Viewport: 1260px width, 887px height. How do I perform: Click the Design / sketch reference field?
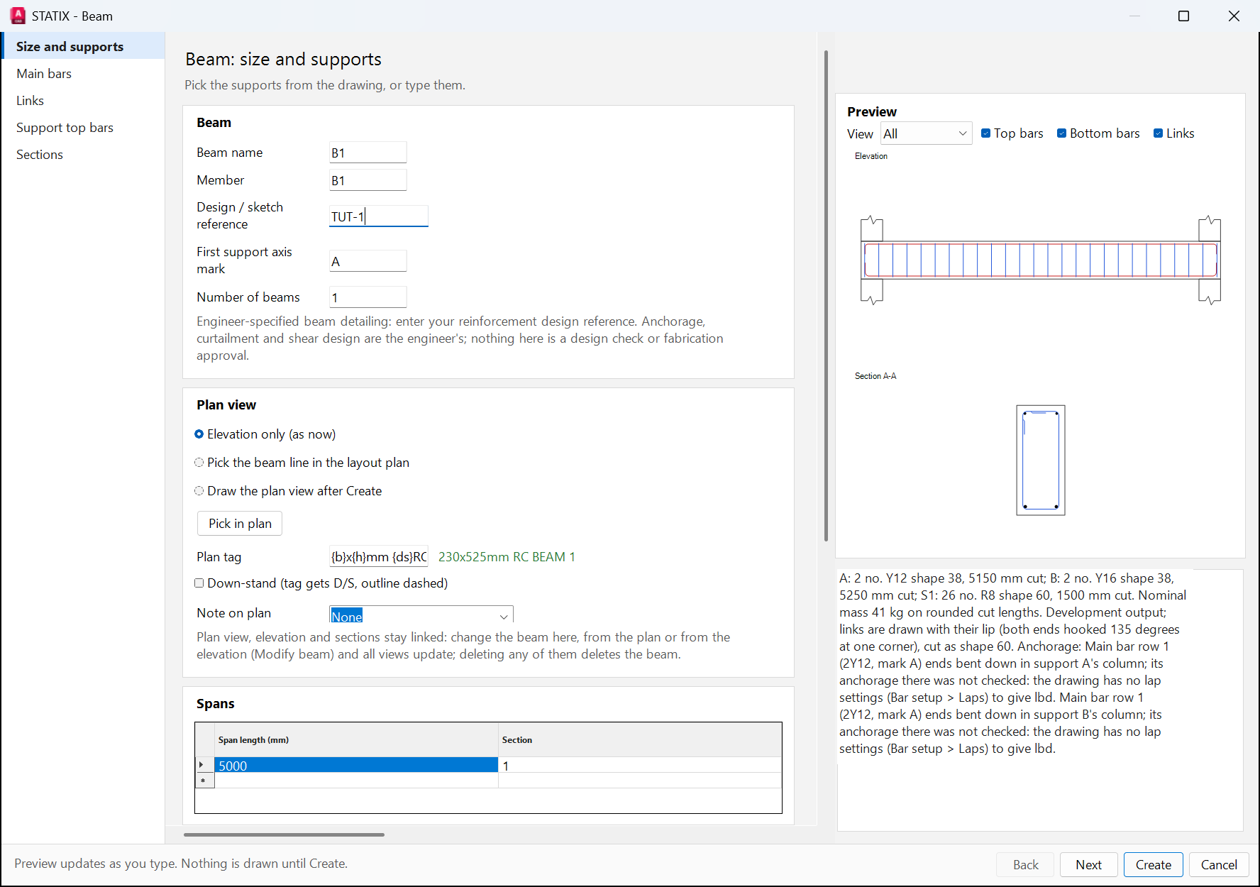pos(379,216)
